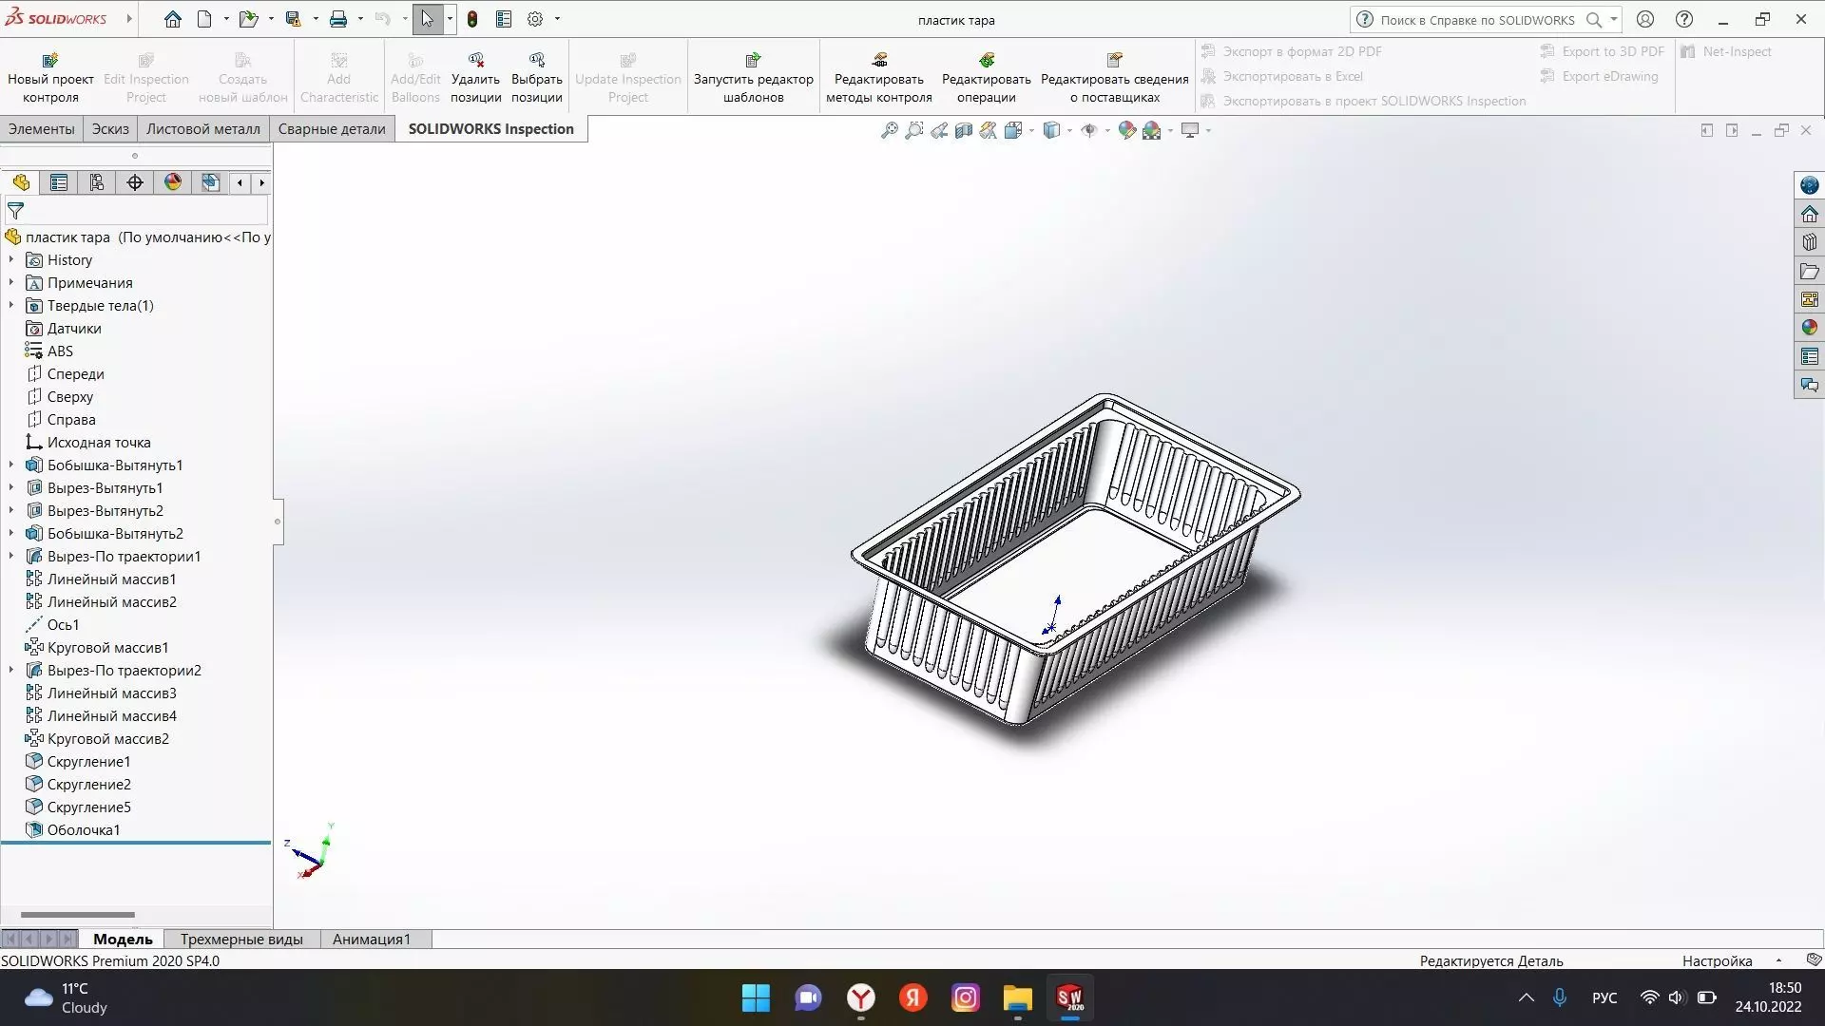Click in the SOLIDWORKS help search field
The height and width of the screenshot is (1026, 1825).
click(x=1478, y=19)
